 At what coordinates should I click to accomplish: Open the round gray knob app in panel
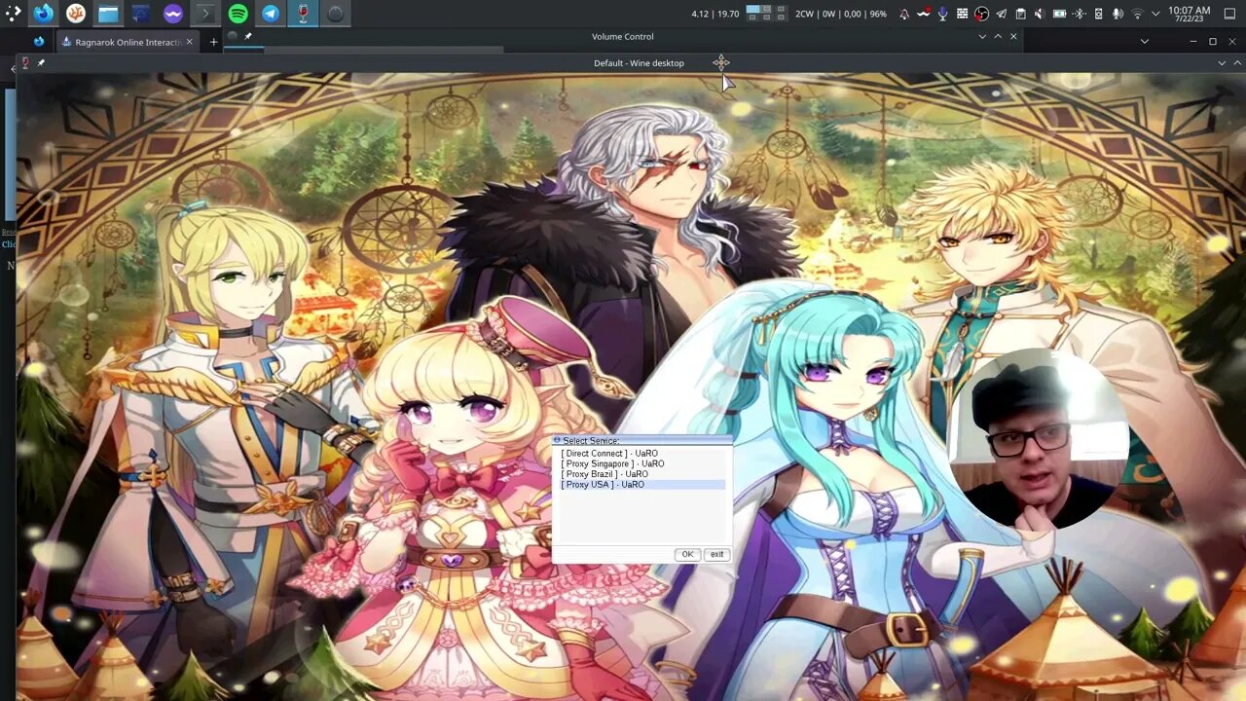tap(335, 14)
